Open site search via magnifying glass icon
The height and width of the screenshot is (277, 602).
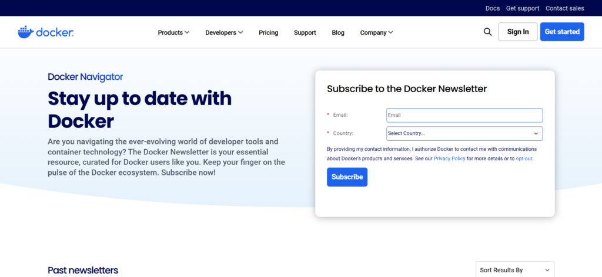(x=487, y=32)
